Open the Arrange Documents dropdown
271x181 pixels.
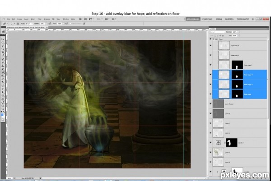pyautogui.click(x=107, y=19)
